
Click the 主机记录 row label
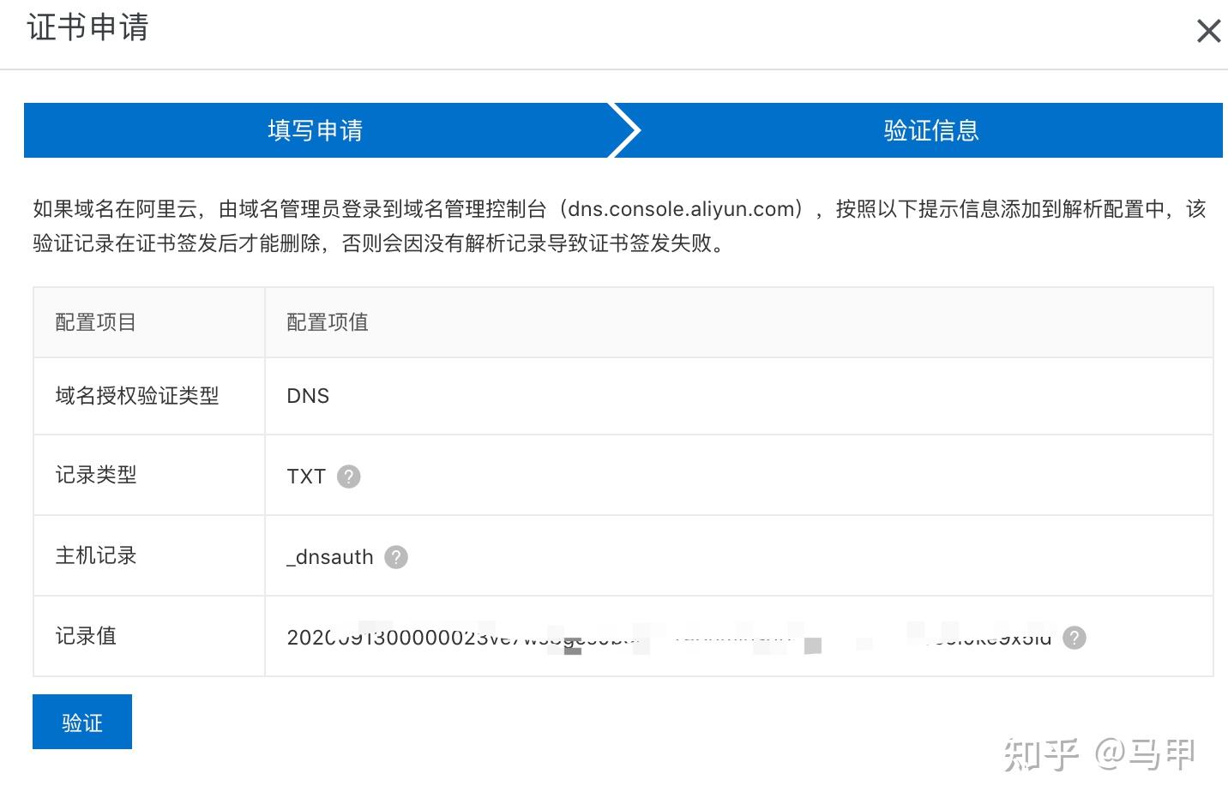(x=96, y=555)
